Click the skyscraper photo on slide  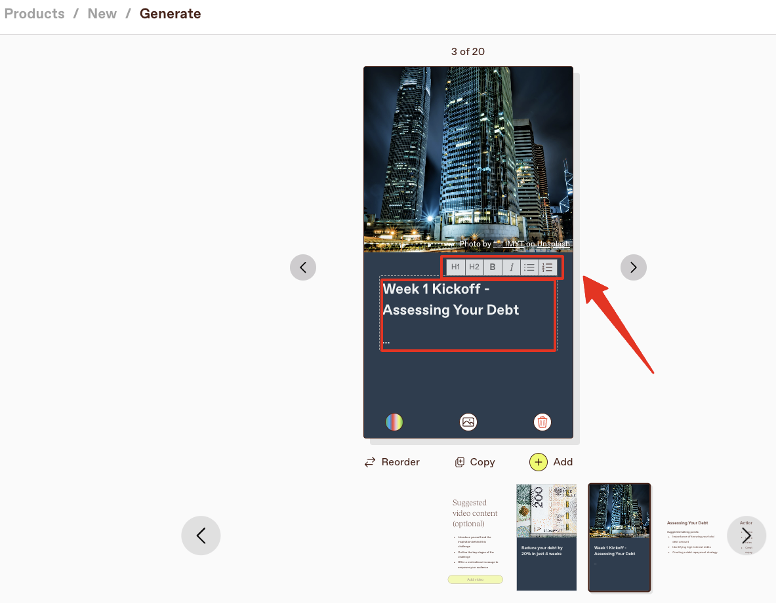coord(468,159)
